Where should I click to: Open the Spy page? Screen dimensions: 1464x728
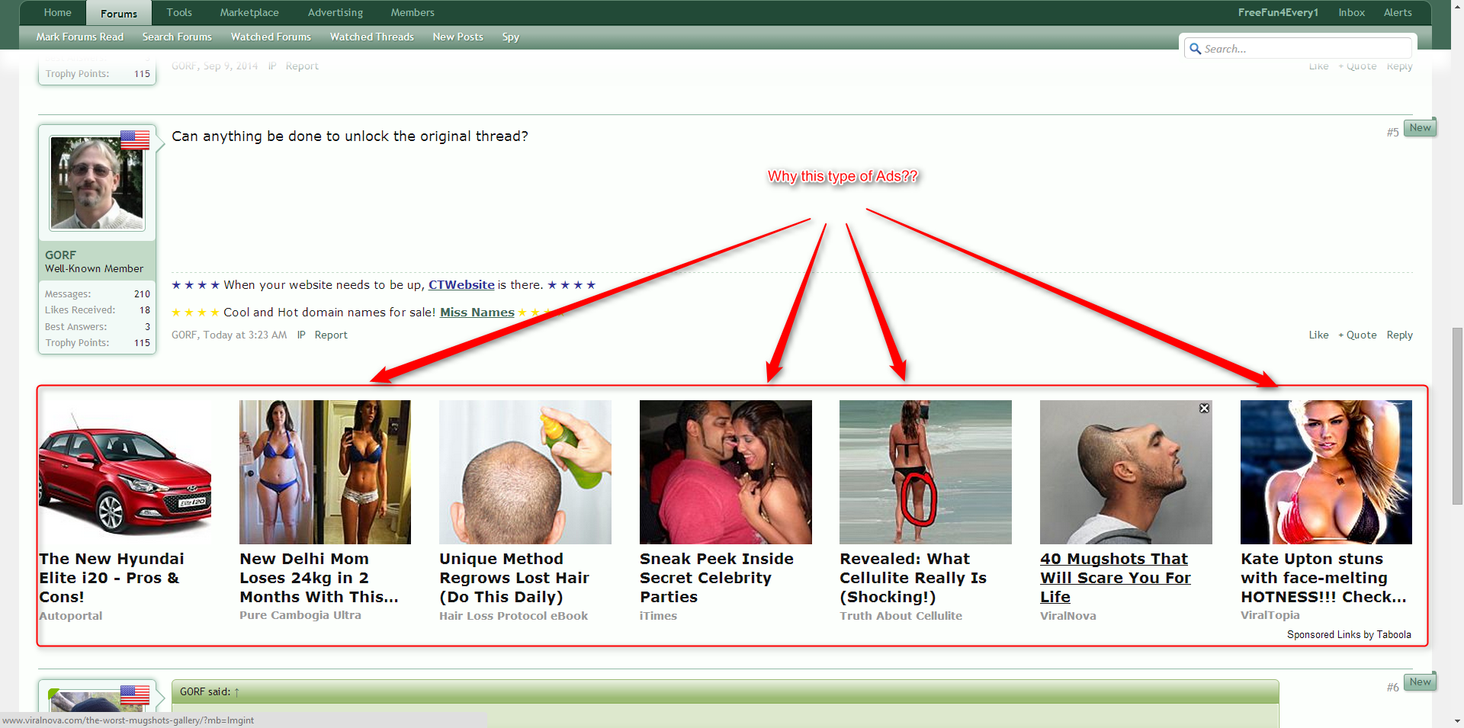tap(511, 37)
